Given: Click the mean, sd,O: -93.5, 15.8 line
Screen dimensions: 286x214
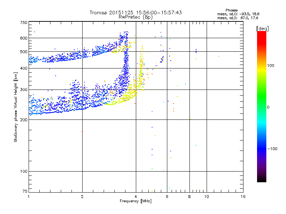Looking at the screenshot, I should pyautogui.click(x=238, y=14).
